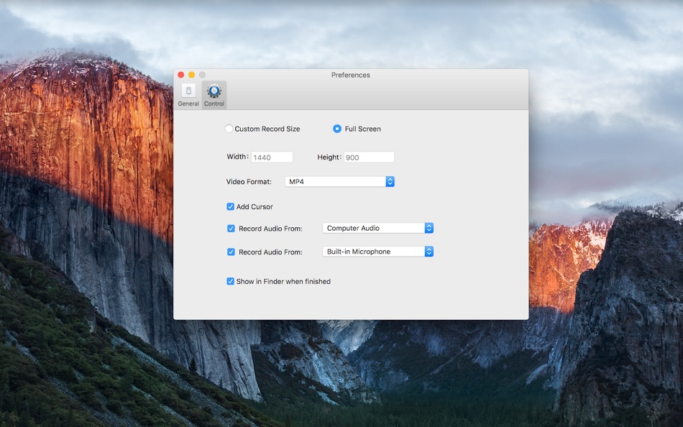Click the Preferences window title text
The image size is (683, 427).
click(351, 75)
